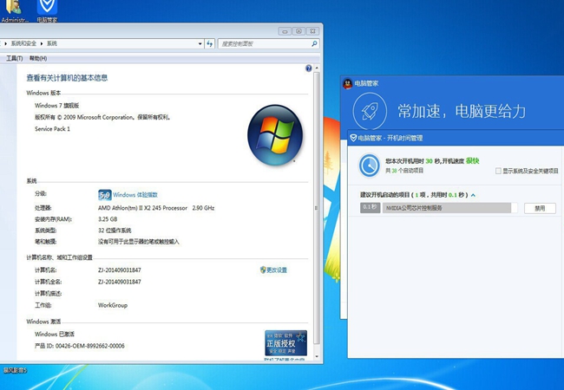564x390 pixels.
Task: Click the 3.25 GB RAM value
Action: [108, 219]
